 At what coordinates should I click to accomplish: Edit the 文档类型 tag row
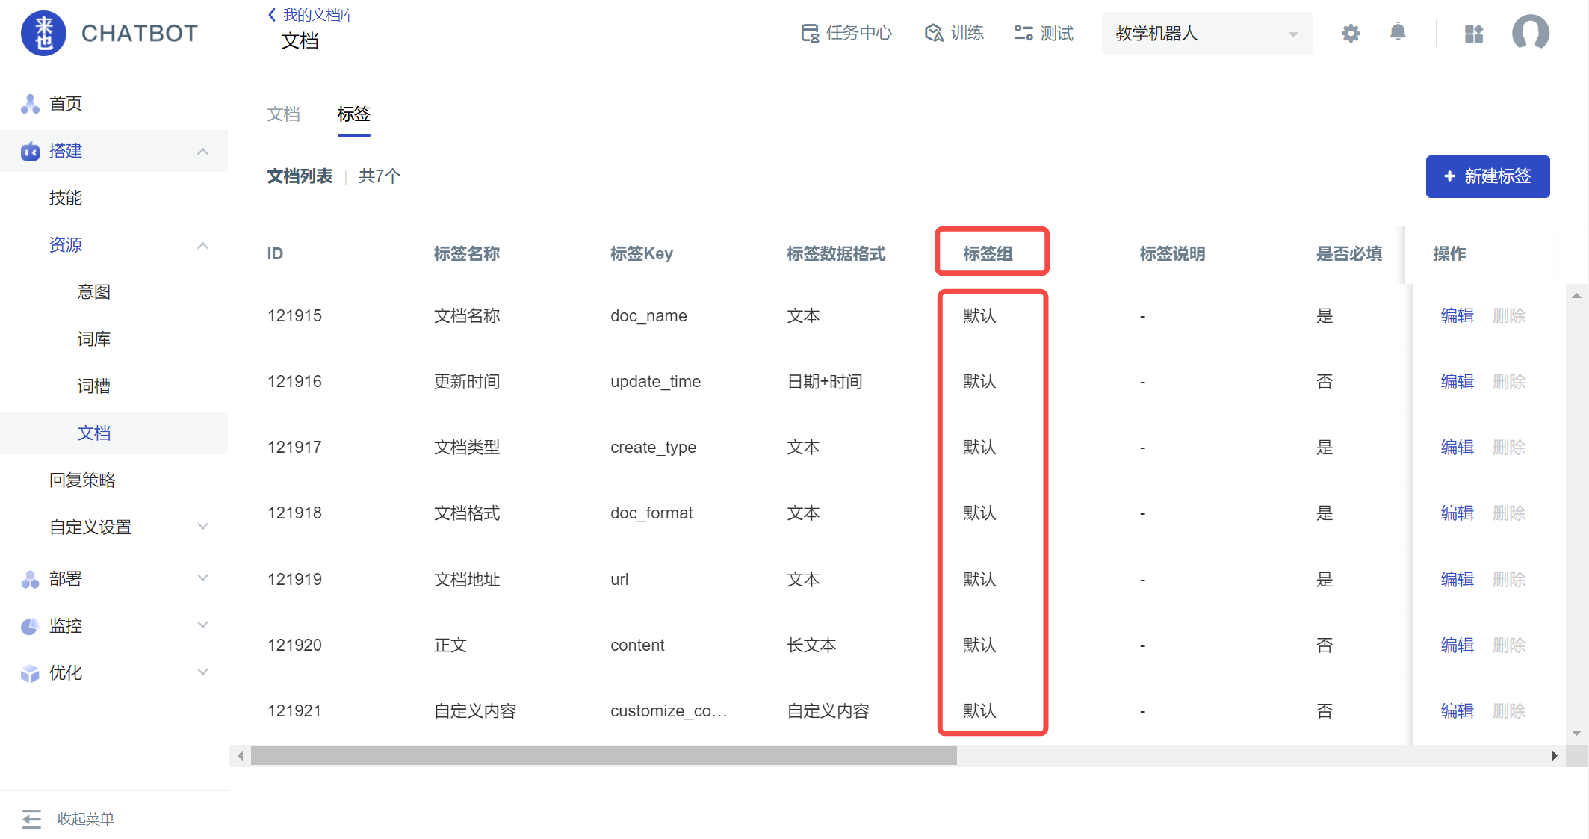1457,448
